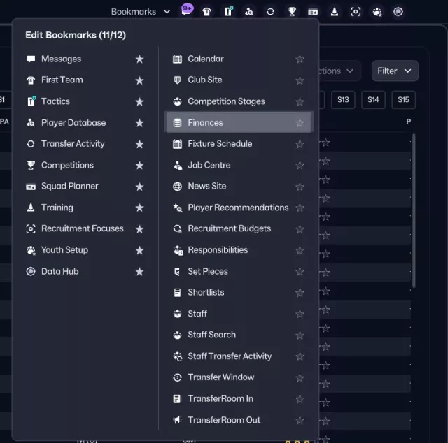Image resolution: width=448 pixels, height=443 pixels.
Task: Open Messages icon with 9+ badge in toolbar
Action: tap(187, 11)
